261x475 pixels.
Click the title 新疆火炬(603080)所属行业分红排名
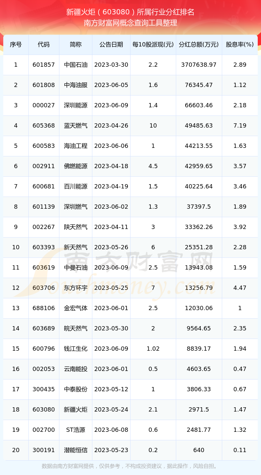pos(130,12)
